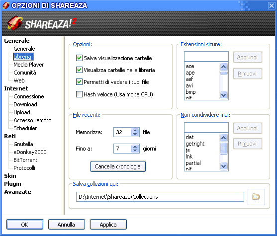Select the 'js' entry in Non condividere mai
Viewport: 277px width, 236px height.
click(x=187, y=150)
